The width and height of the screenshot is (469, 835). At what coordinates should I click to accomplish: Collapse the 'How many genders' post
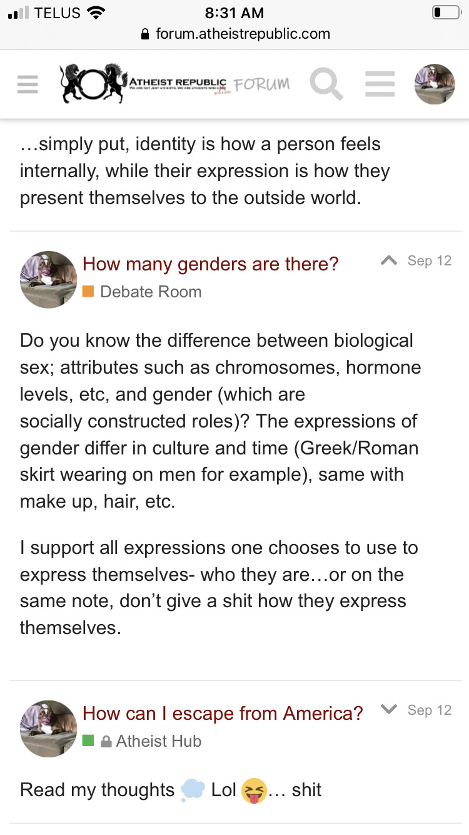pyautogui.click(x=389, y=260)
